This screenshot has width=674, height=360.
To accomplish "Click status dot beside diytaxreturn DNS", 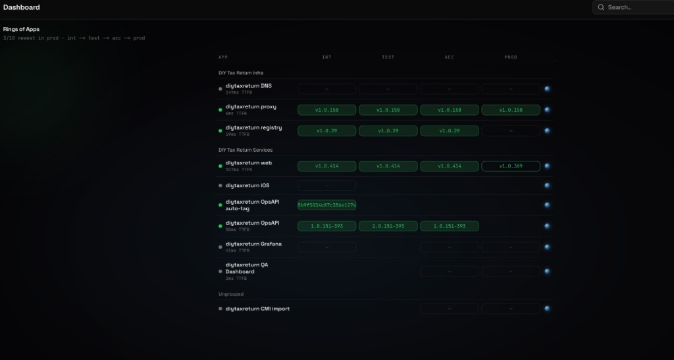I will point(220,89).
